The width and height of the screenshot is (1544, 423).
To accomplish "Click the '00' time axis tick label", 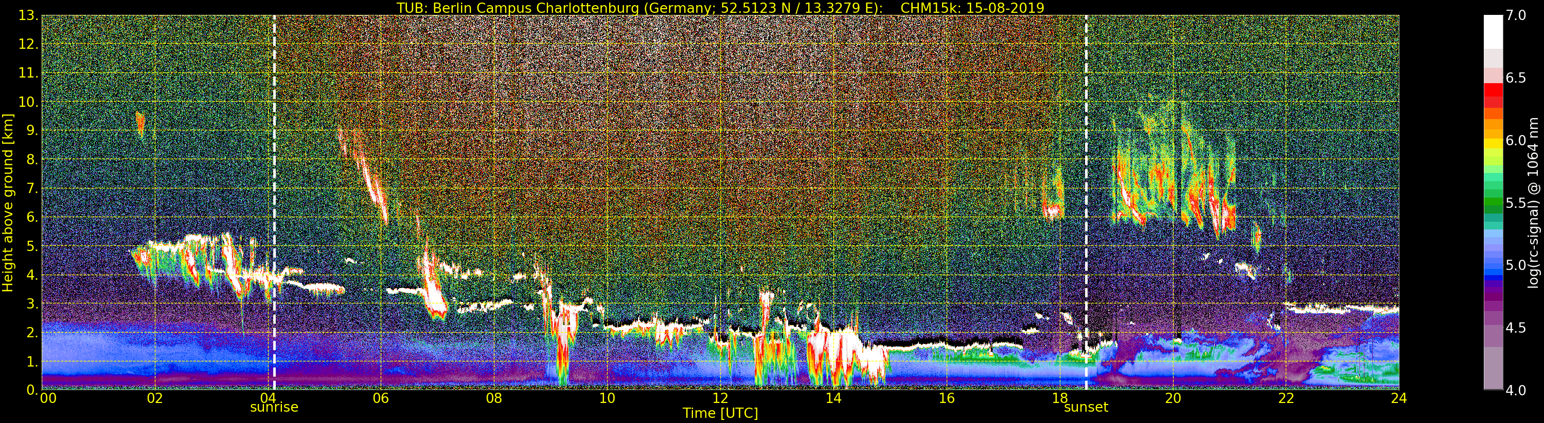I will click(48, 398).
